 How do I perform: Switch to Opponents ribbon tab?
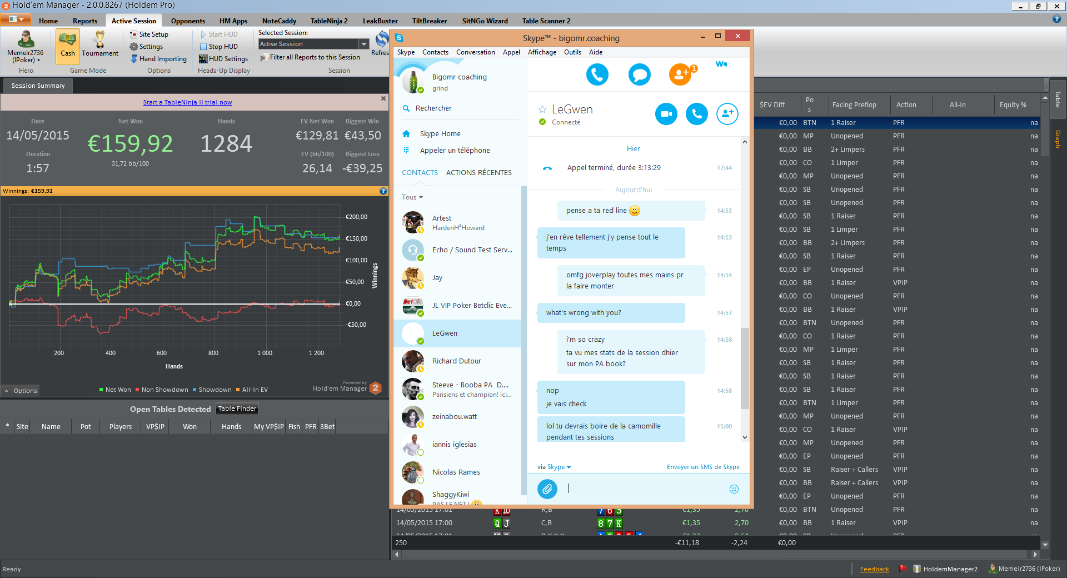(188, 21)
